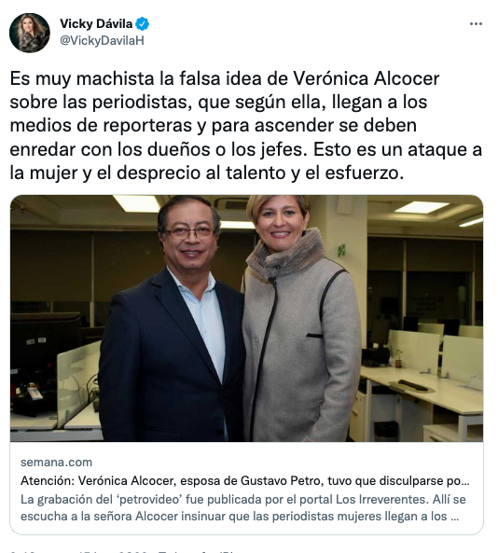This screenshot has width=498, height=553.
Task: Click the closing line "la mujer y el desprecio"
Action: pyautogui.click(x=207, y=173)
